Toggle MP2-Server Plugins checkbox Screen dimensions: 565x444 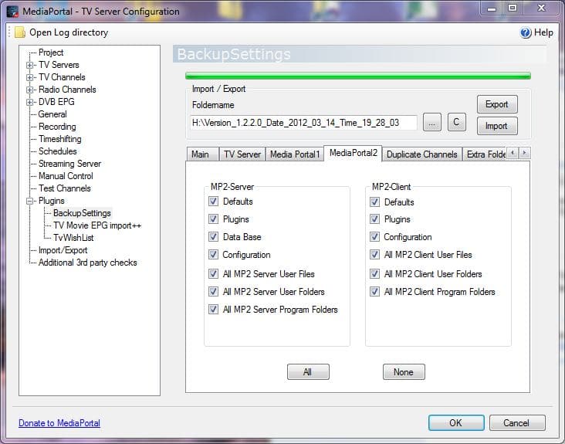click(x=213, y=219)
